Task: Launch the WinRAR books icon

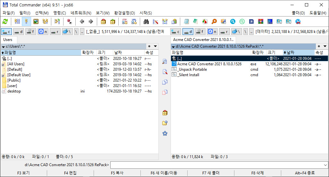Action: point(261,21)
